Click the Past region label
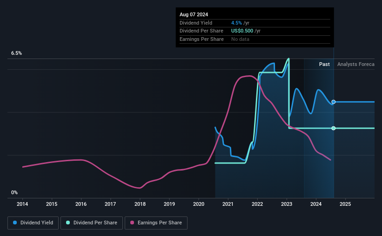This screenshot has width=382, height=236. (324, 64)
